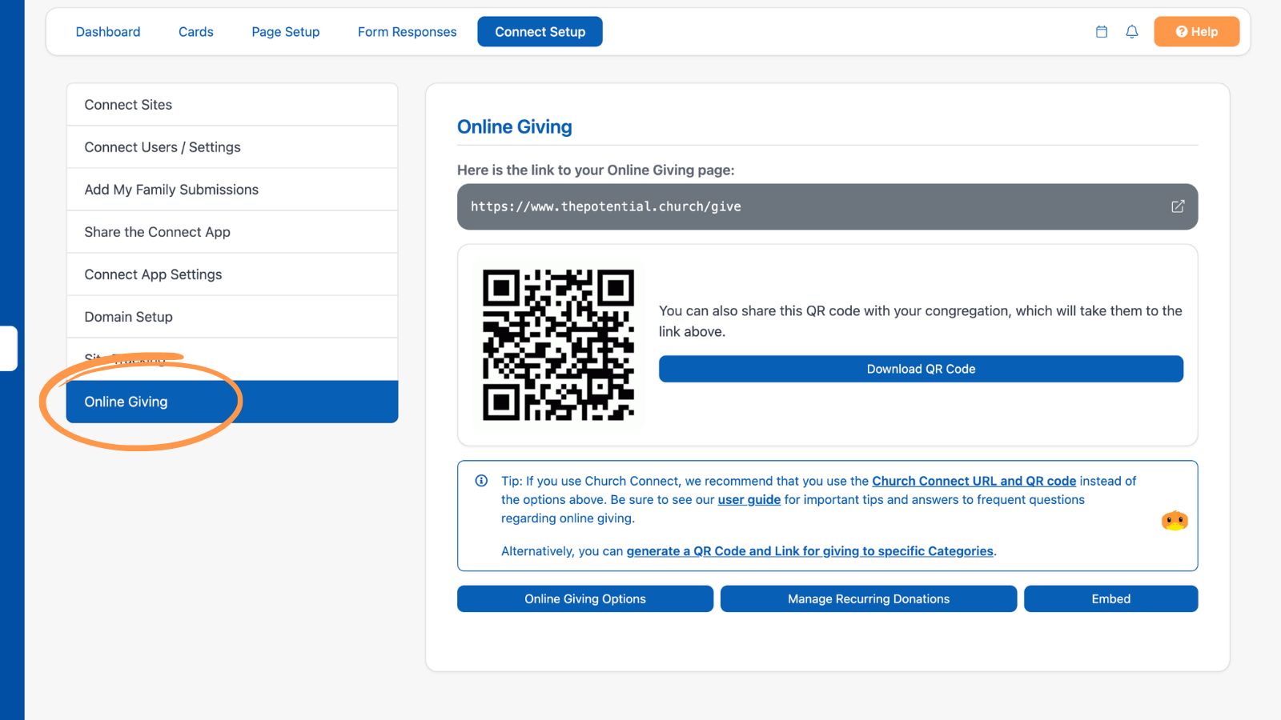1281x720 pixels.
Task: Click the QR code image
Action: 558,345
